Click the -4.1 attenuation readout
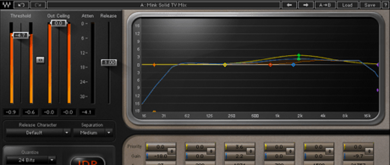This screenshot has width=390, height=165. 87,112
